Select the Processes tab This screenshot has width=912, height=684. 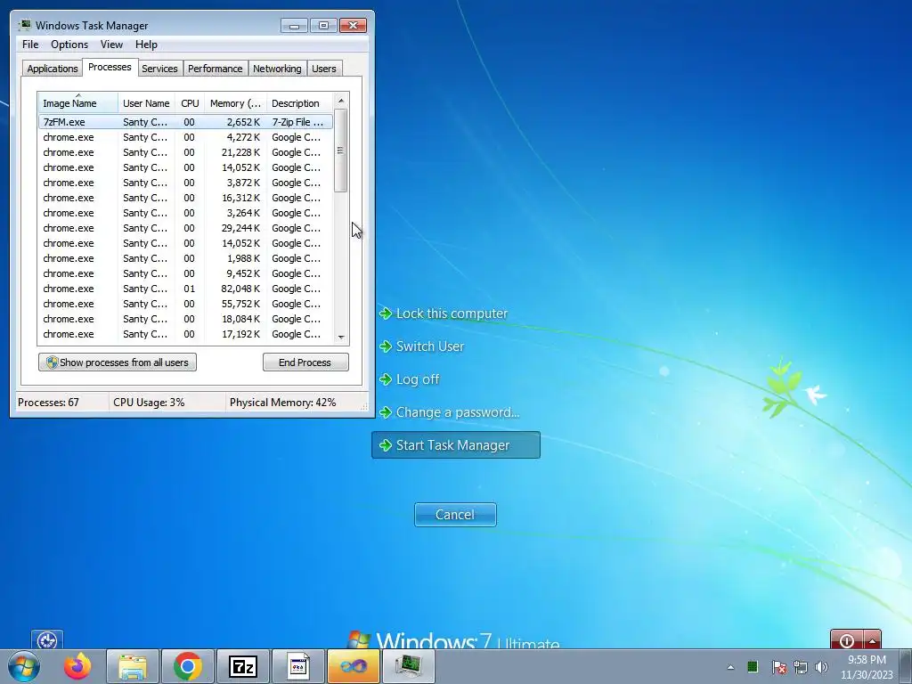tap(110, 68)
